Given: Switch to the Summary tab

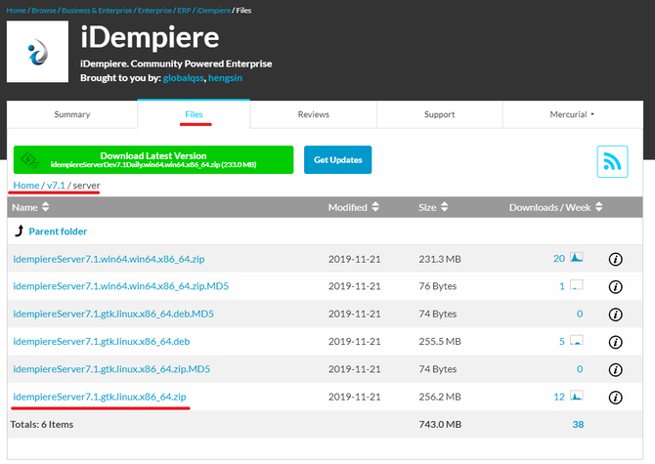Looking at the screenshot, I should 72,114.
